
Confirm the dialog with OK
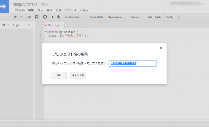(59, 75)
